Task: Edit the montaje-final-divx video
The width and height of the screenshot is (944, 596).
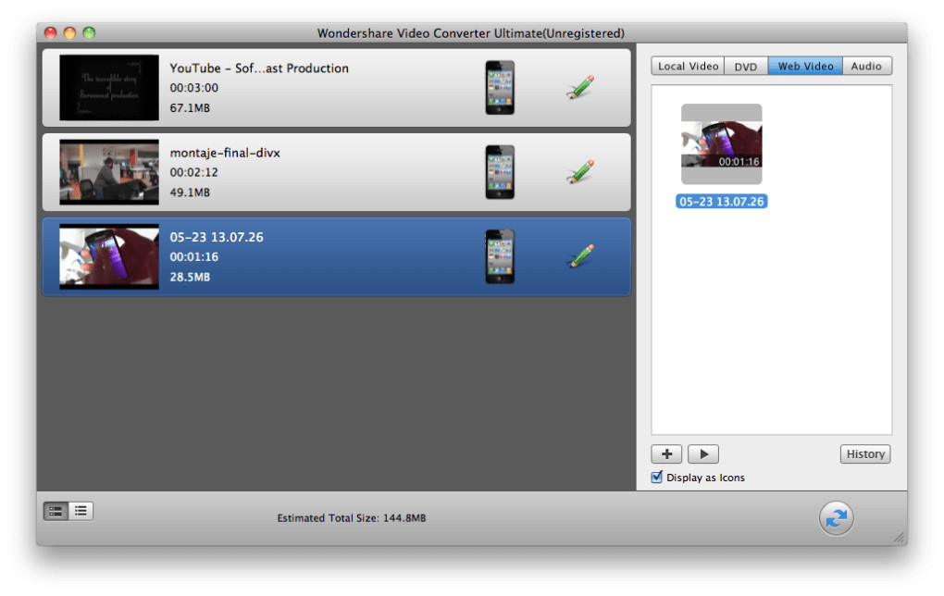Action: 580,171
